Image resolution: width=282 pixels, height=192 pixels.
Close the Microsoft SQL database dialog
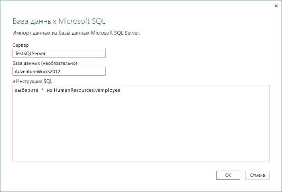tap(276, 6)
